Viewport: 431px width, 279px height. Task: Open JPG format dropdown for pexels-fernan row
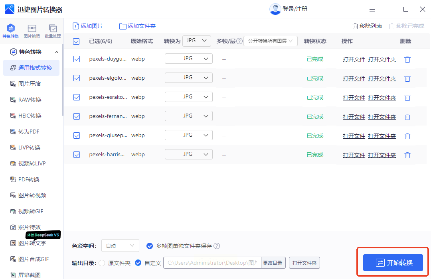pyautogui.click(x=189, y=116)
